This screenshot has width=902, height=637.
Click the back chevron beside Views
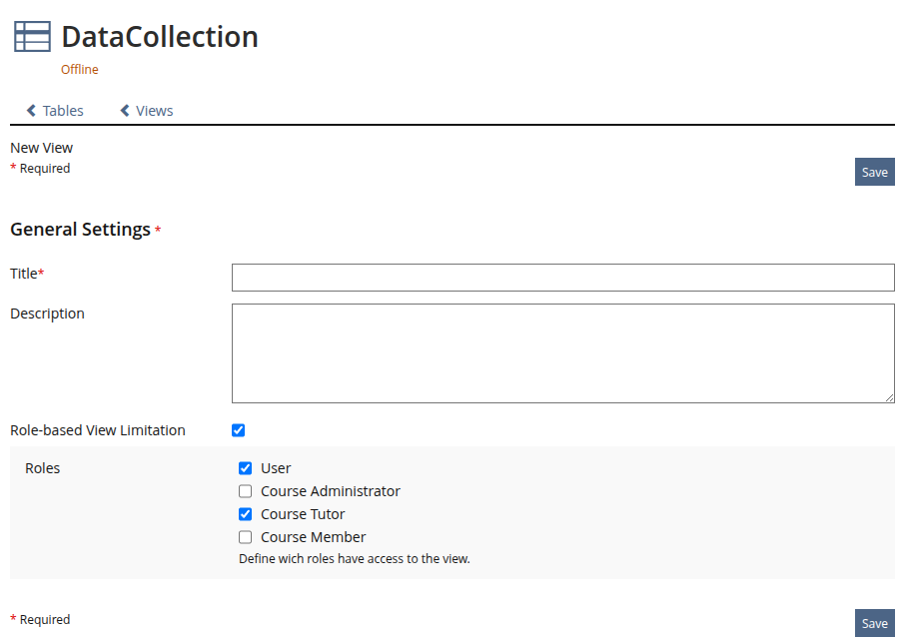[x=125, y=111]
